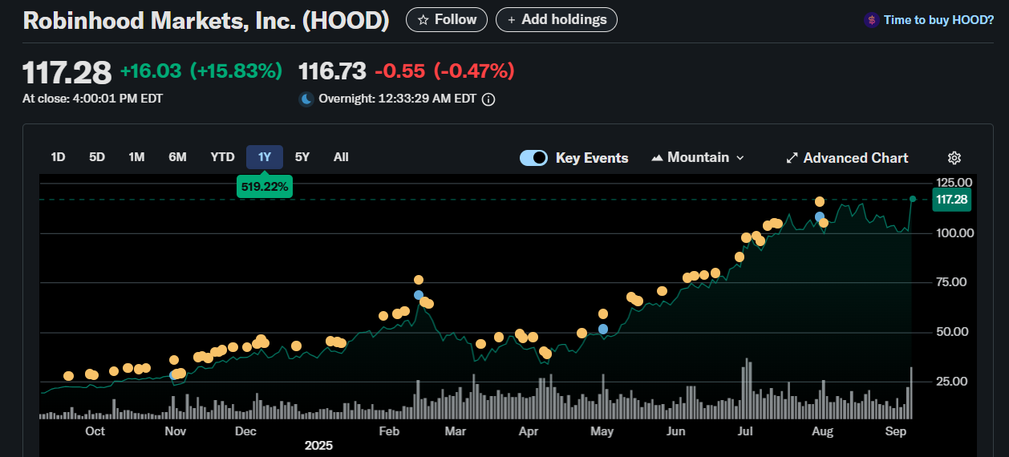Image resolution: width=1009 pixels, height=457 pixels.
Task: Open chart settings gear icon
Action: coord(954,158)
